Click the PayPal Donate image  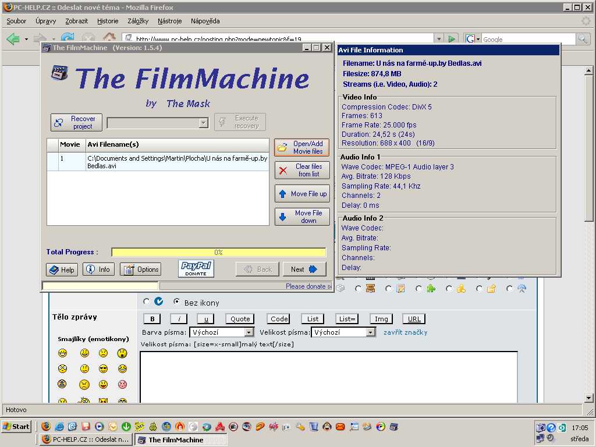click(196, 269)
